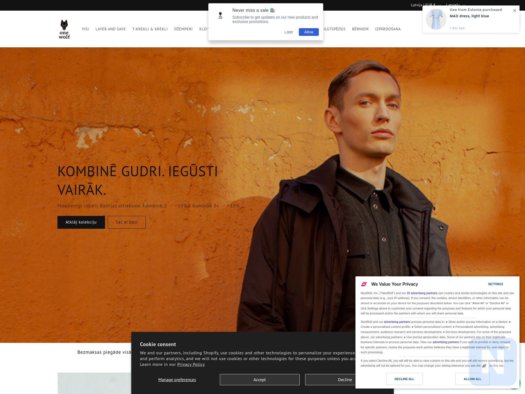This screenshot has height=394, width=525.
Task: Click the One Wolf logo in the header
Action: [64, 29]
